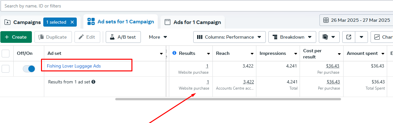393x123 pixels.
Task: Click the horizontal table scrollbar
Action: tap(228, 99)
